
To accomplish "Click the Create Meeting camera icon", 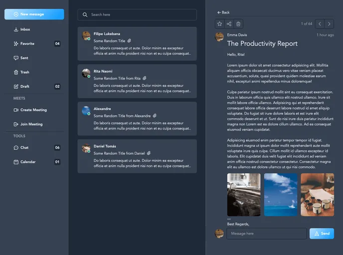I will tap(16, 110).
